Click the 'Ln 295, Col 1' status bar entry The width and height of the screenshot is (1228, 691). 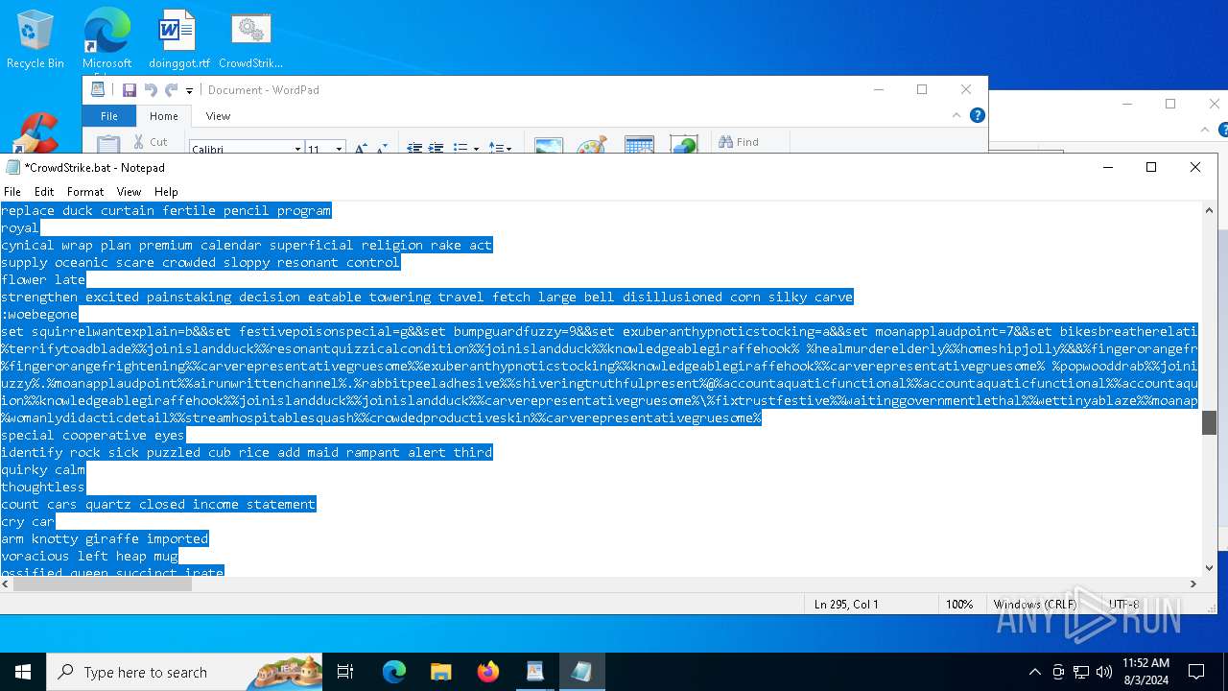(846, 605)
